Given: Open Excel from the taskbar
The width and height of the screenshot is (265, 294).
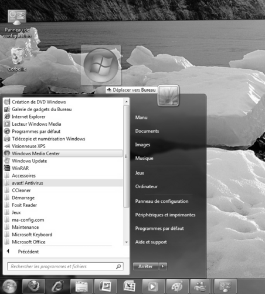Looking at the screenshot, I should 130,286.
